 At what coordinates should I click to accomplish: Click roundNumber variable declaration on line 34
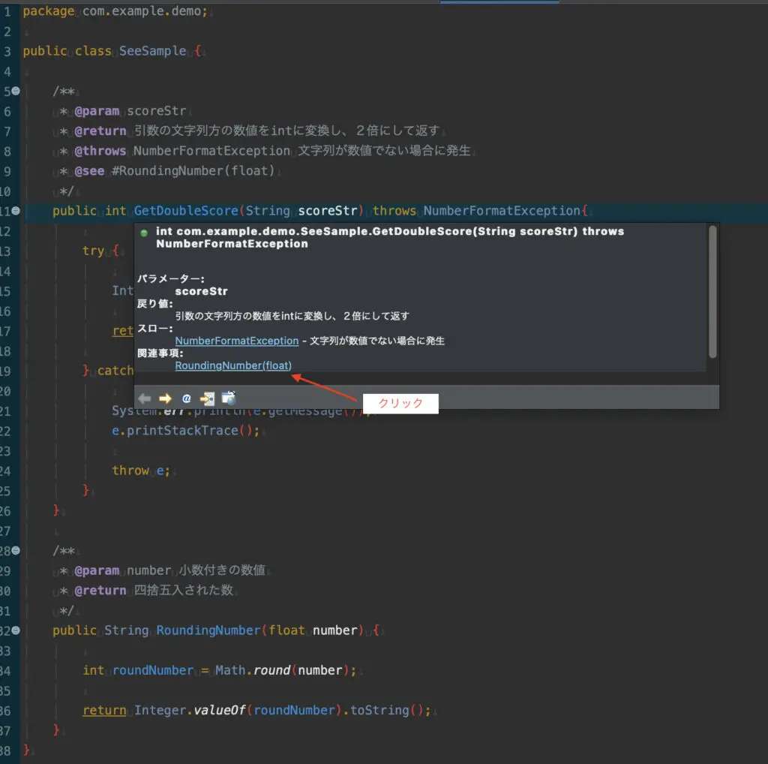pos(153,670)
